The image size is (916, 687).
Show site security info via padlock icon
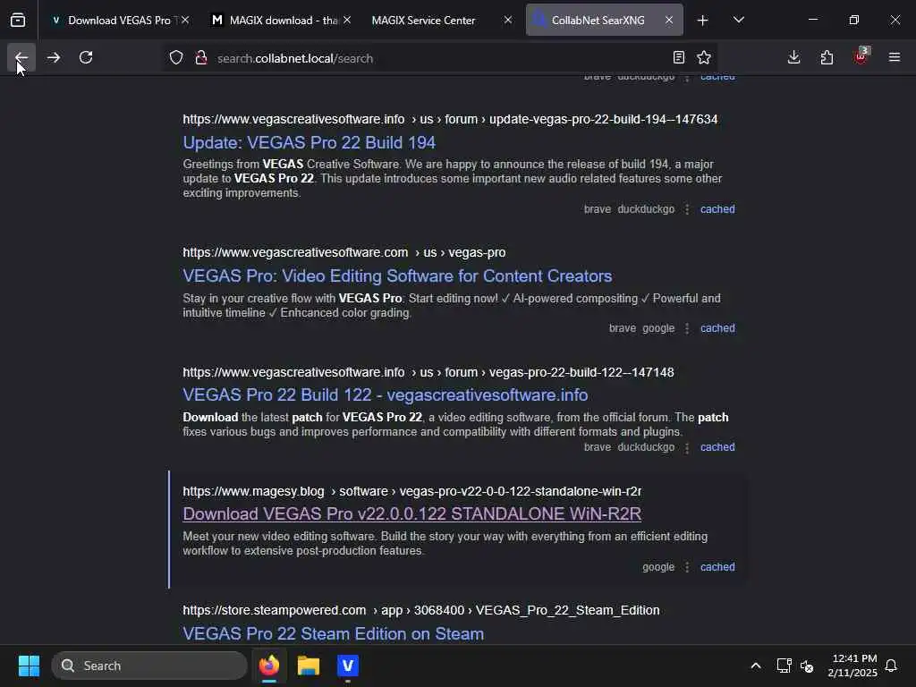coord(201,58)
